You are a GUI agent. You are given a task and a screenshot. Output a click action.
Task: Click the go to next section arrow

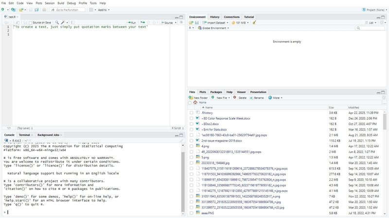(x=154, y=22)
